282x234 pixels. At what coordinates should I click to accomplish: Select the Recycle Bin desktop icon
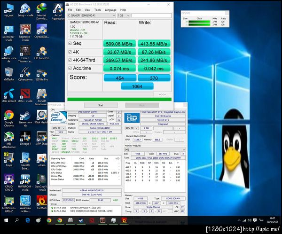pyautogui.click(x=9, y=74)
